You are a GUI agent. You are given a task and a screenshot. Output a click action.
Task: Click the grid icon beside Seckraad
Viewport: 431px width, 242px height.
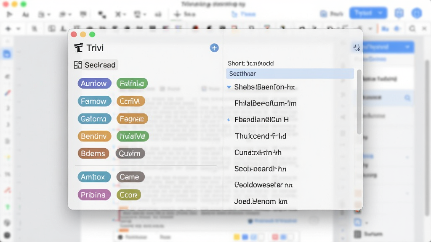pos(78,65)
